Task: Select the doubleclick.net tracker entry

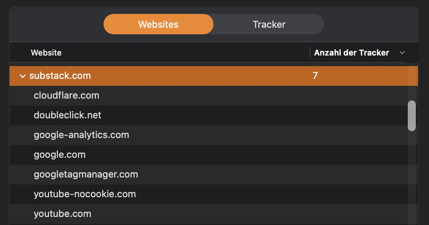Action: (x=67, y=115)
